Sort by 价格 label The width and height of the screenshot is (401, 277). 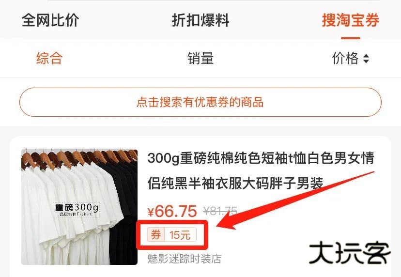click(345, 58)
